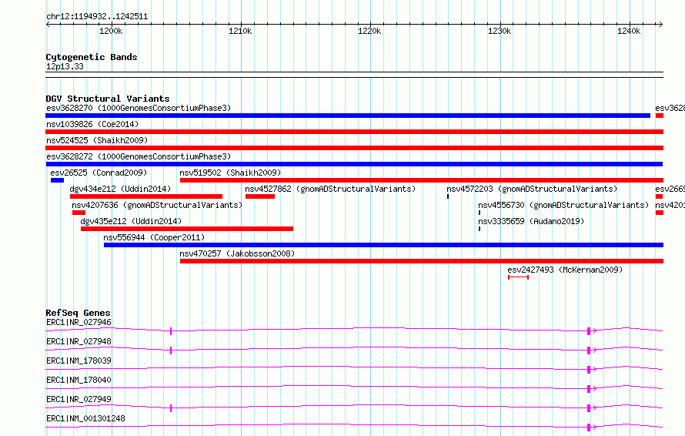Select the nsv519502 (Shaikh2009) red bar
This screenshot has height=436, width=685.
point(422,180)
